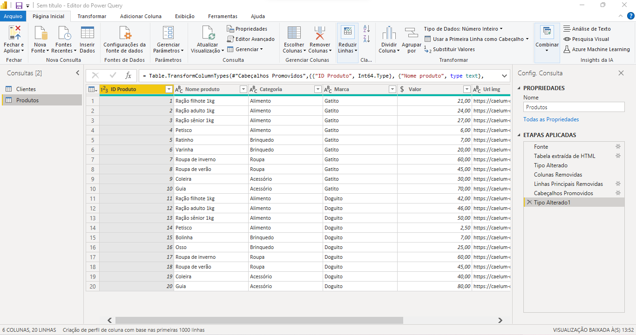Open the Propriedades query button
This screenshot has width=636, height=335.
coord(247,29)
